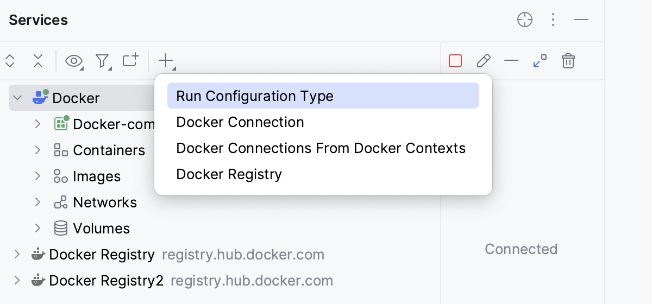Select the Networks tree item
This screenshot has height=304, width=652.
tap(104, 202)
